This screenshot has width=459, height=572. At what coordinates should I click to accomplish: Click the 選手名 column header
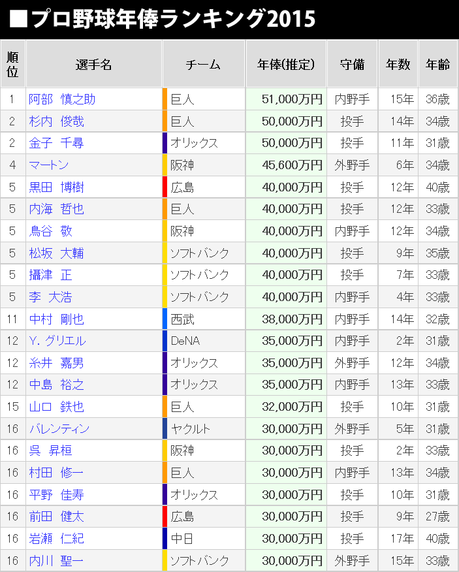(x=94, y=64)
